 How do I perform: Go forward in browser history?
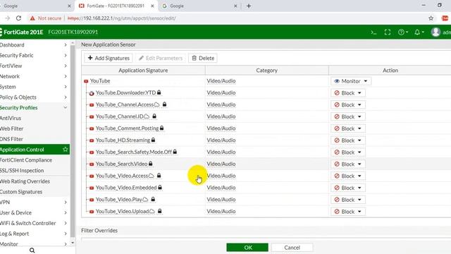(x=8, y=18)
